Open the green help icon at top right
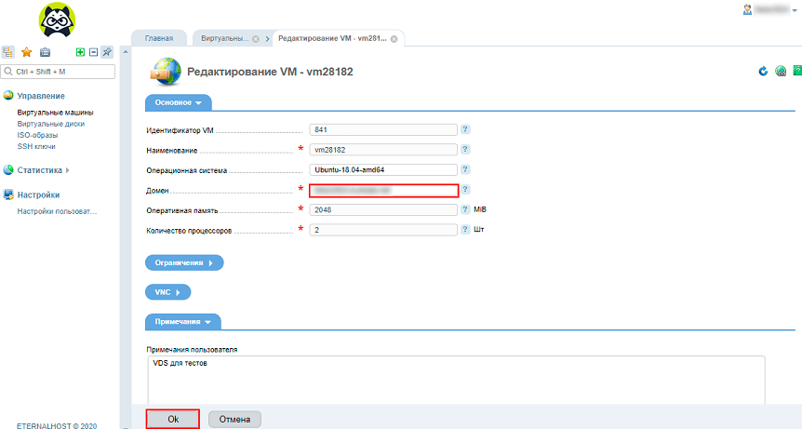Image resolution: width=802 pixels, height=429 pixels. tap(797, 71)
